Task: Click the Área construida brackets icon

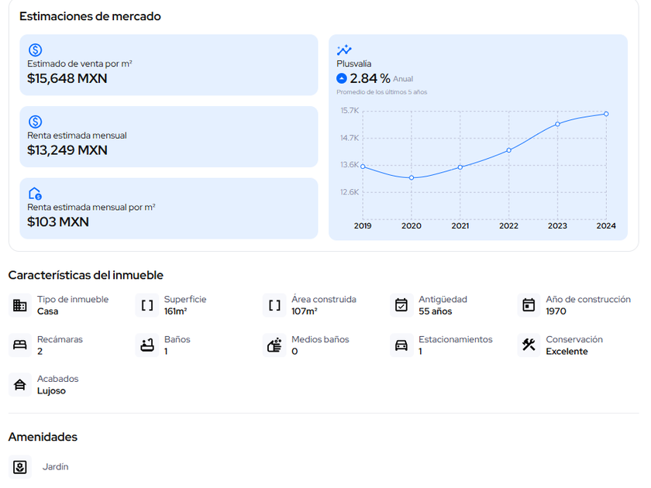Action: [274, 305]
